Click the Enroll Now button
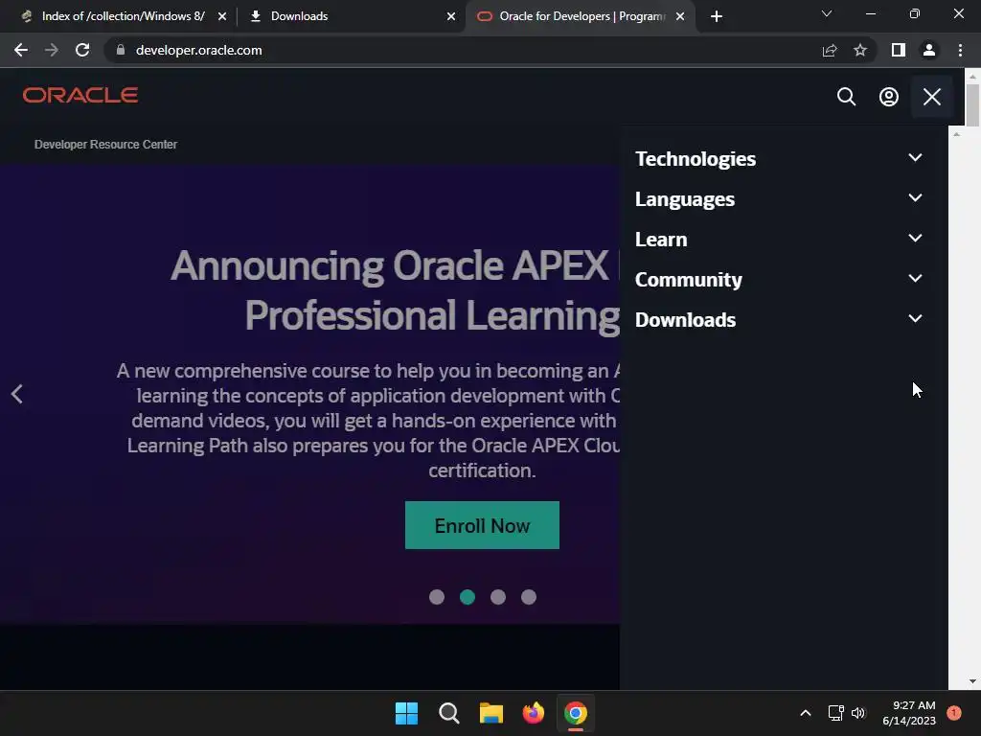The image size is (981, 736). (x=482, y=525)
